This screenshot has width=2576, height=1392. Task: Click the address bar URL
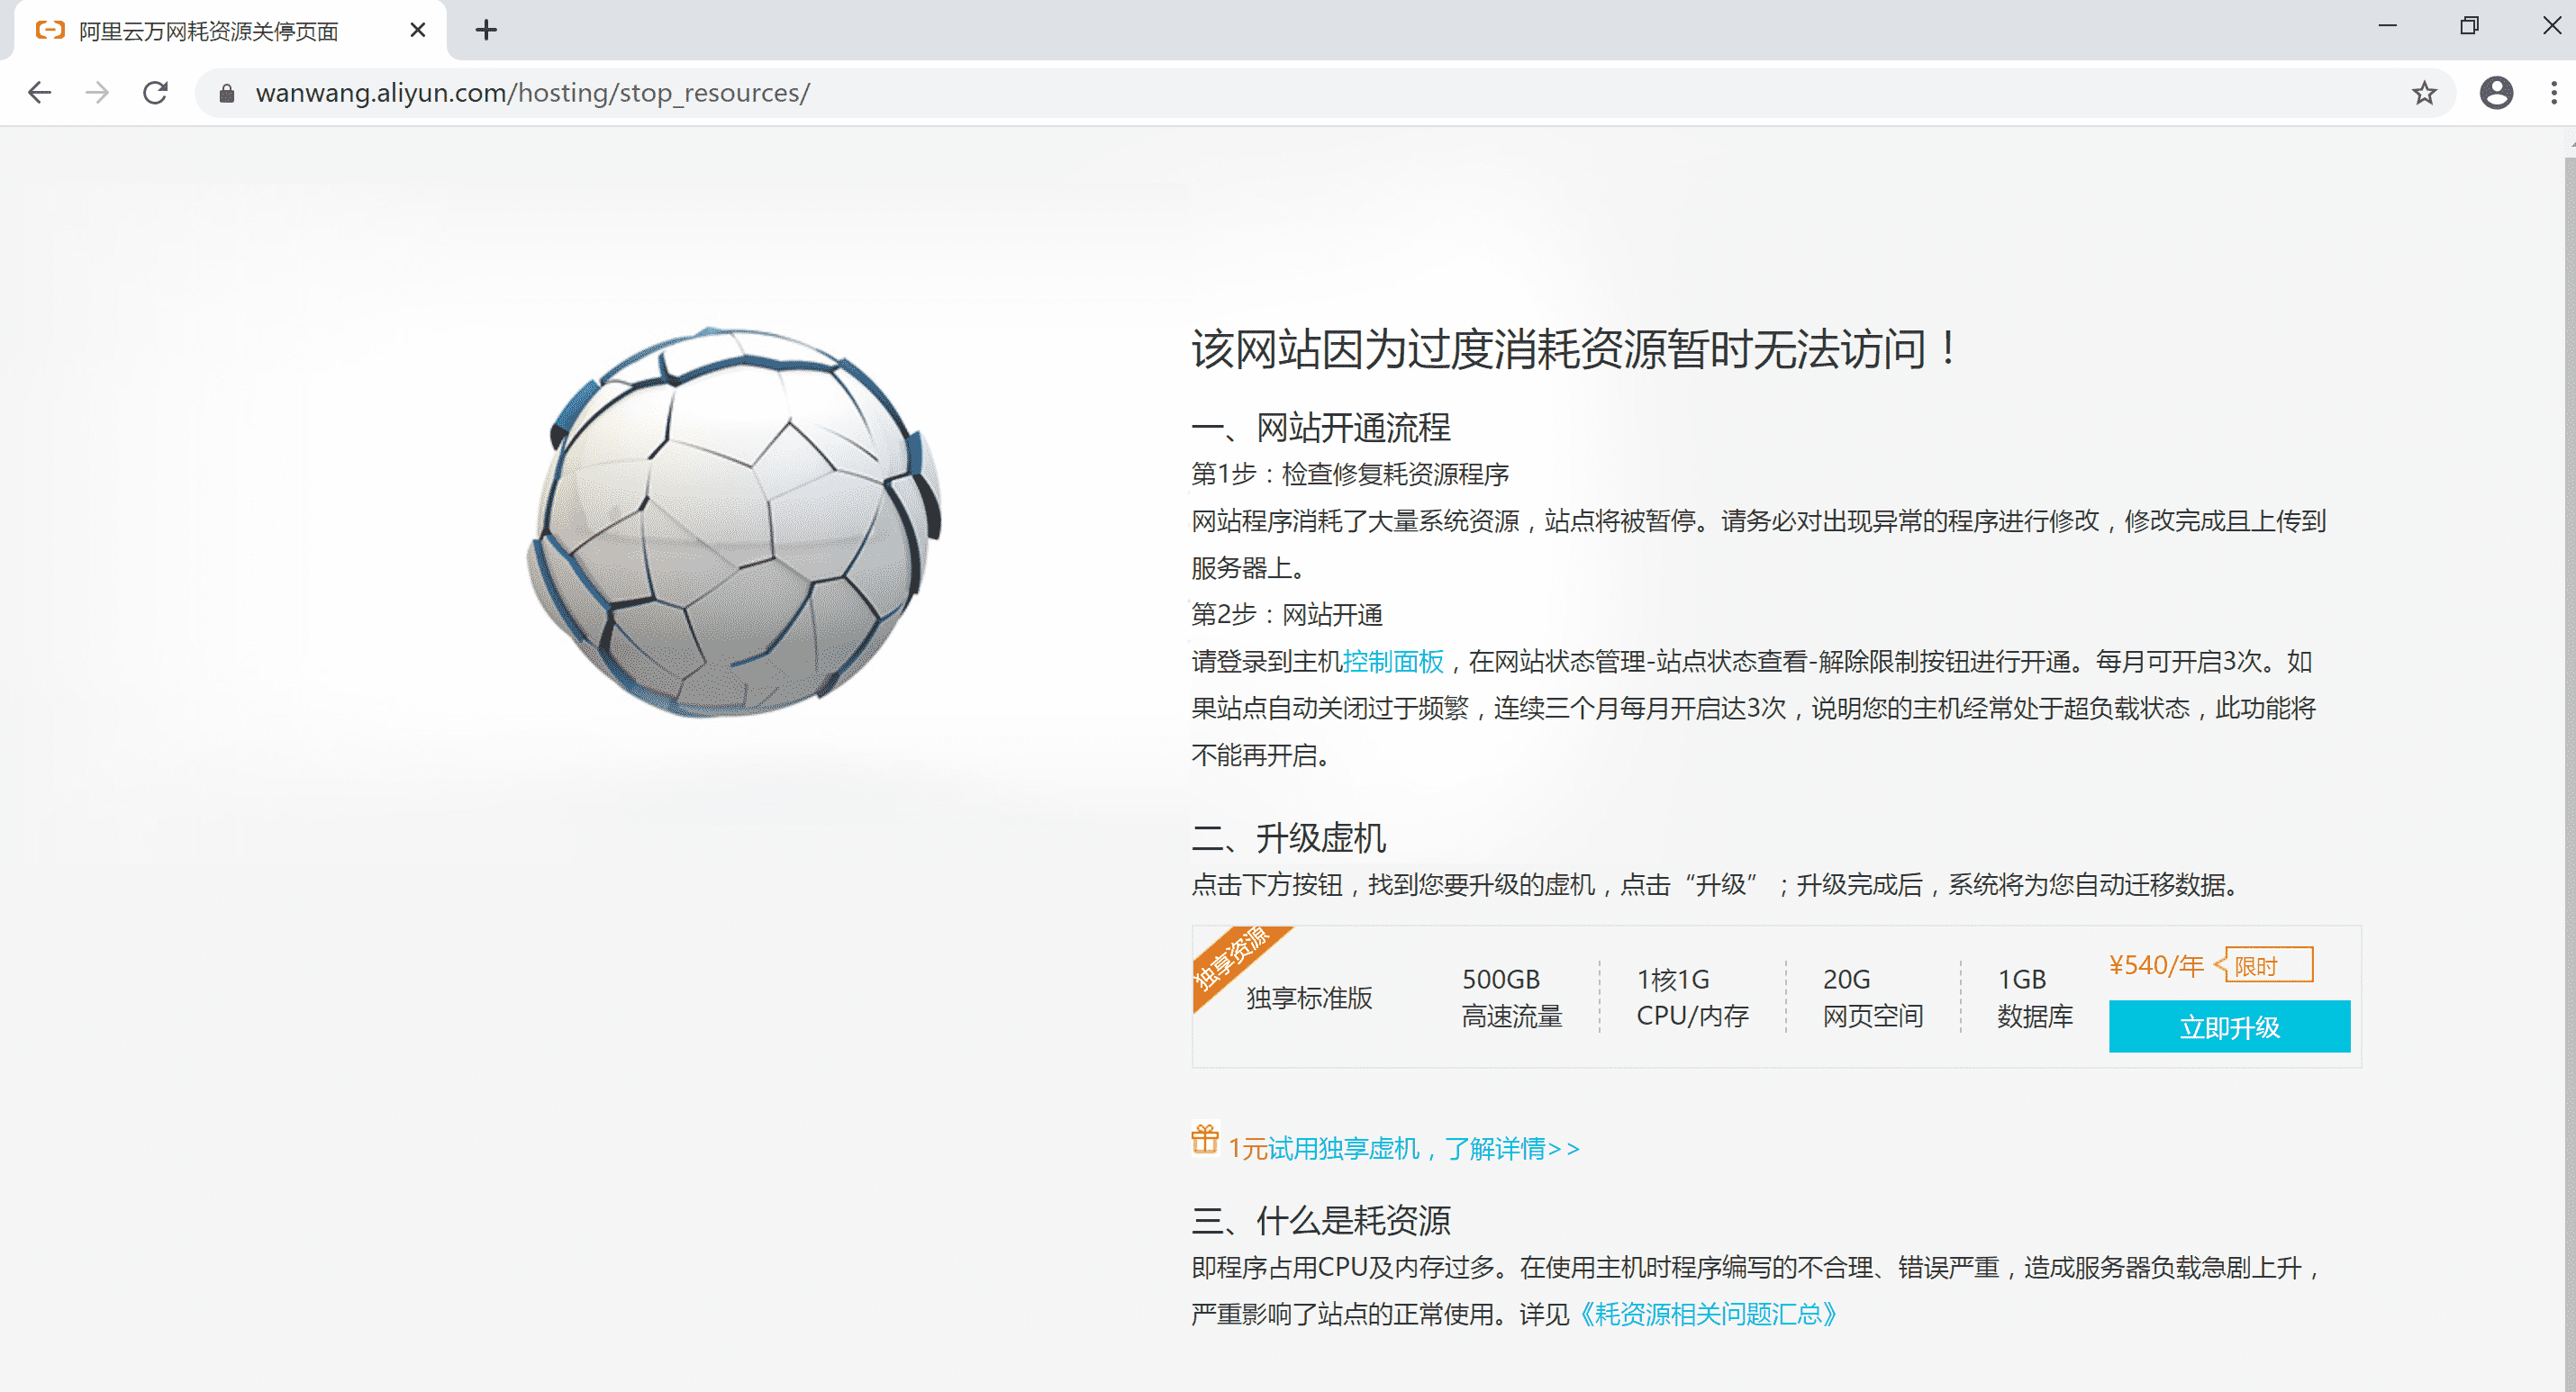coord(532,93)
